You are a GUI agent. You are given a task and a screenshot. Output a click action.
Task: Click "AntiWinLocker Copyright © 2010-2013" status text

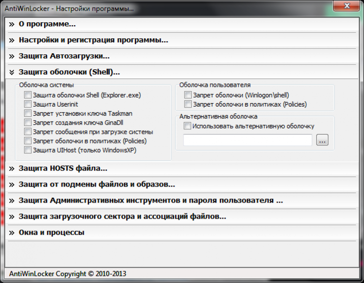click(x=67, y=274)
